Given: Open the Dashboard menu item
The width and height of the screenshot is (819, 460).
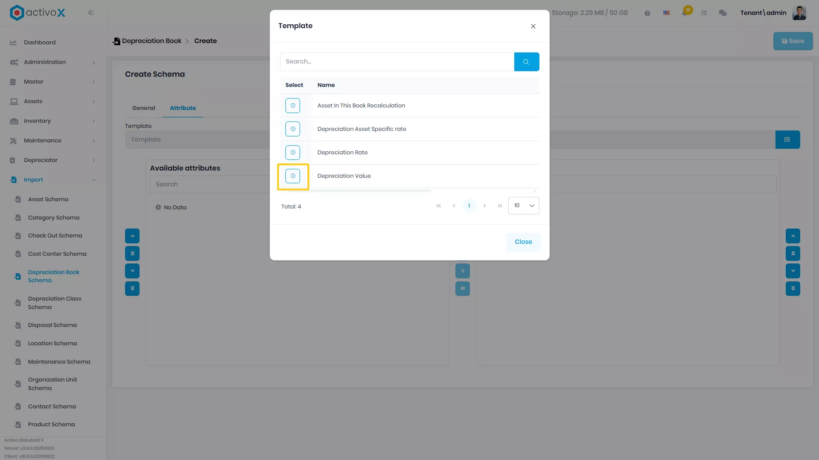Looking at the screenshot, I should (40, 43).
